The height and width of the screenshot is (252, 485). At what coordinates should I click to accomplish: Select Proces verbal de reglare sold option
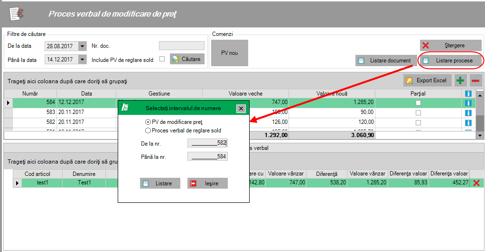pyautogui.click(x=148, y=130)
